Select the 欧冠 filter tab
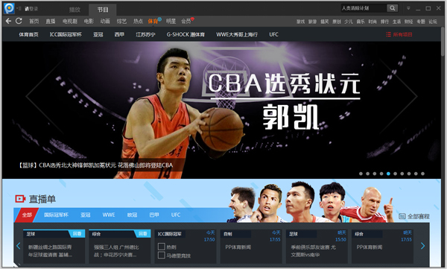The height and width of the screenshot is (269, 447). [x=132, y=215]
